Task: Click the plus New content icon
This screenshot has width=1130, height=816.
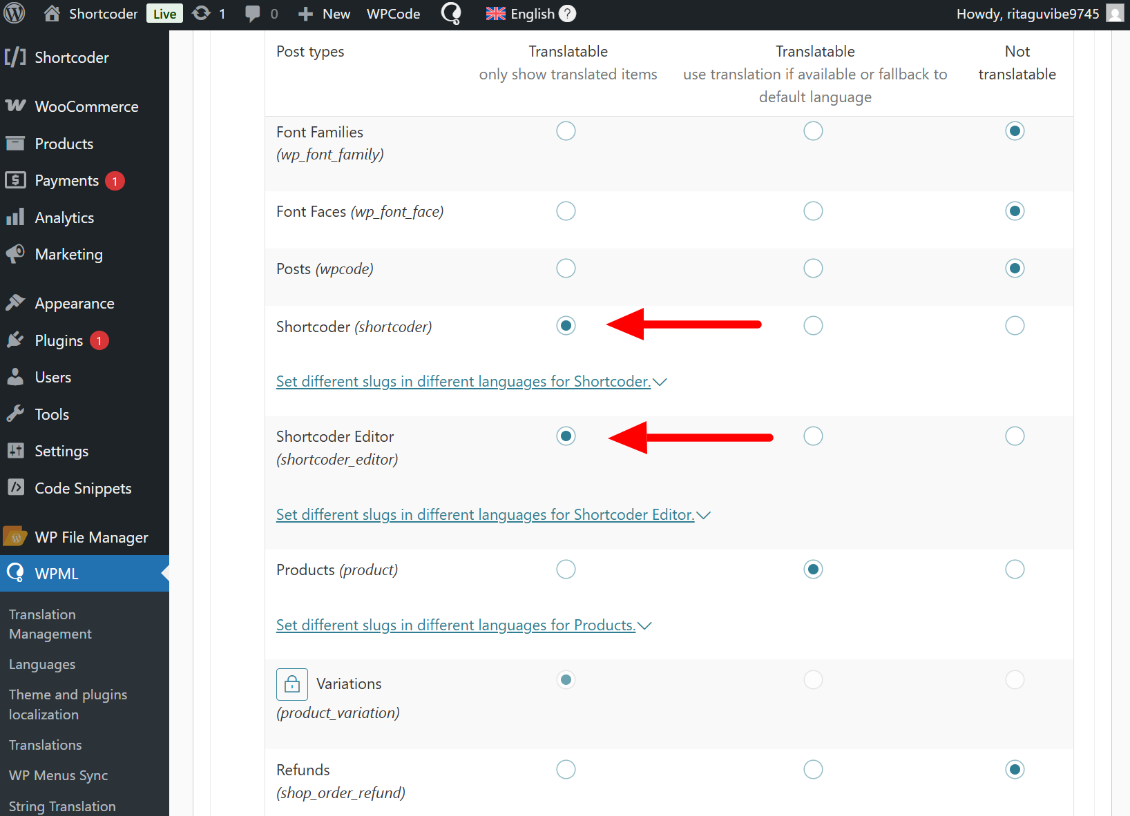Action: pos(305,14)
